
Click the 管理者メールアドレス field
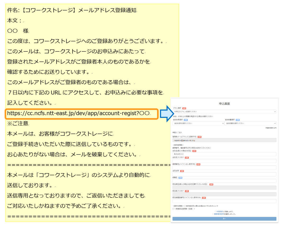tap(224, 140)
